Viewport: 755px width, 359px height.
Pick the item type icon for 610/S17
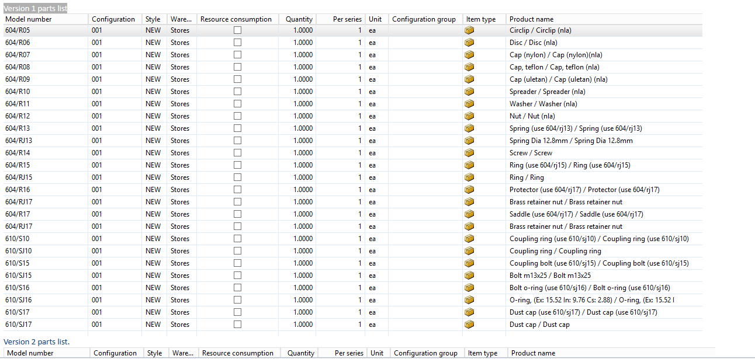click(x=469, y=312)
